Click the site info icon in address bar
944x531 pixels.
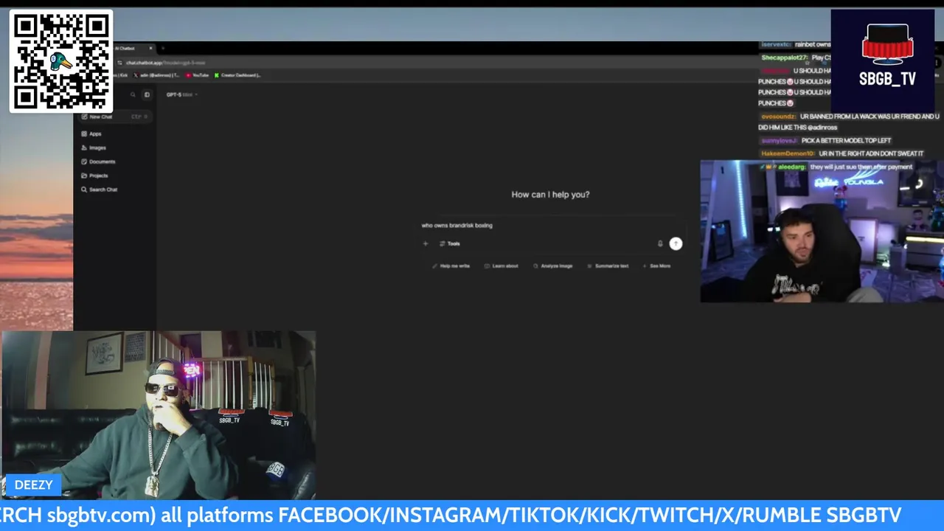[119, 63]
